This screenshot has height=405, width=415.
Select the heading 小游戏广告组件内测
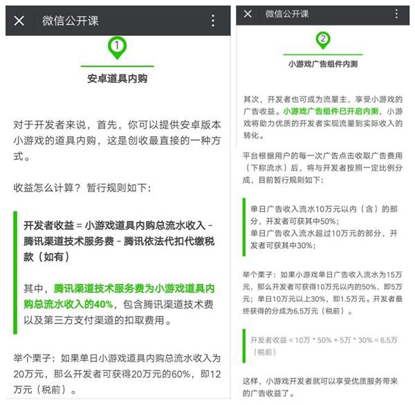(x=323, y=64)
